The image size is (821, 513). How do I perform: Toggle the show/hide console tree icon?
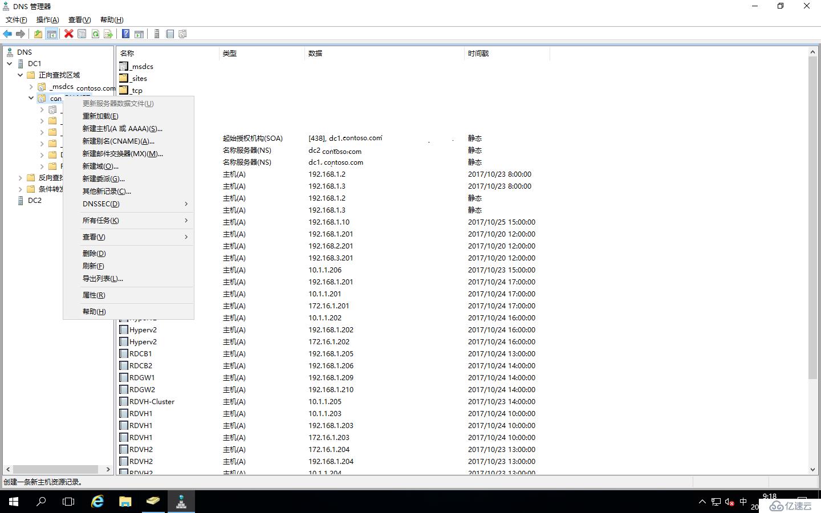52,34
